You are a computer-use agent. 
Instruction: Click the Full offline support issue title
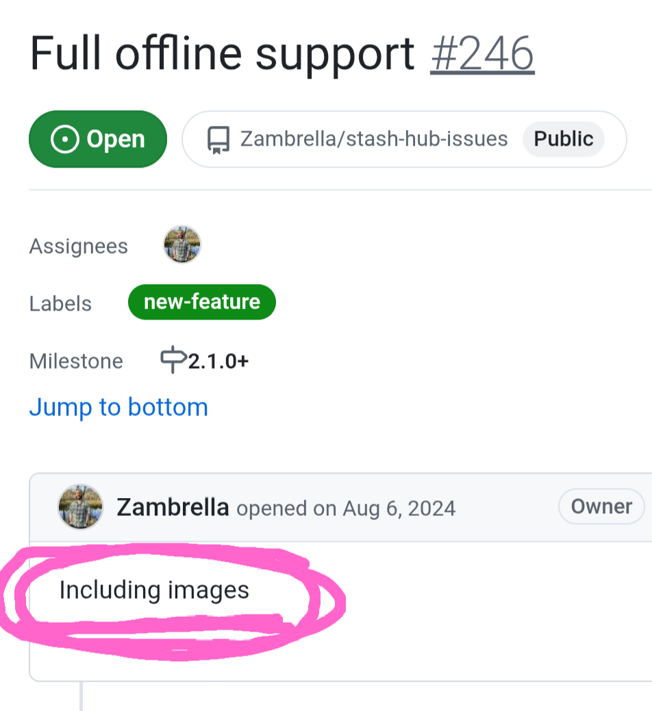click(x=223, y=53)
